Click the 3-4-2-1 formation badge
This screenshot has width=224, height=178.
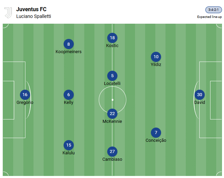click(214, 10)
